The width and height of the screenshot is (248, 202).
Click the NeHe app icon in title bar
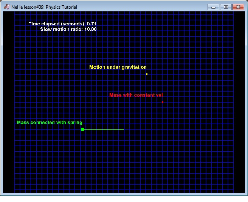[6, 7]
